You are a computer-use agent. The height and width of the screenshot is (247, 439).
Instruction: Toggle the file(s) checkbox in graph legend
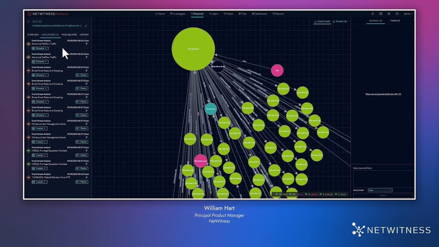click(336, 194)
